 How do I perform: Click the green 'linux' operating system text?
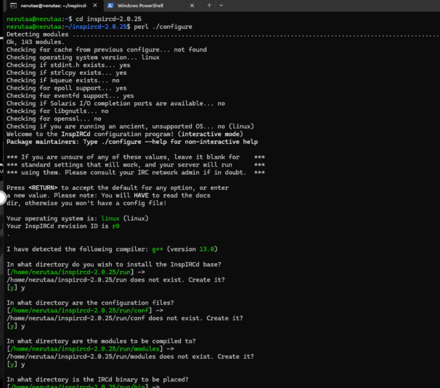click(110, 218)
